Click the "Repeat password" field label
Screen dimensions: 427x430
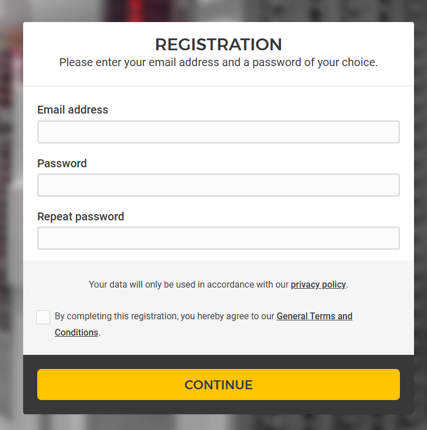(x=81, y=217)
